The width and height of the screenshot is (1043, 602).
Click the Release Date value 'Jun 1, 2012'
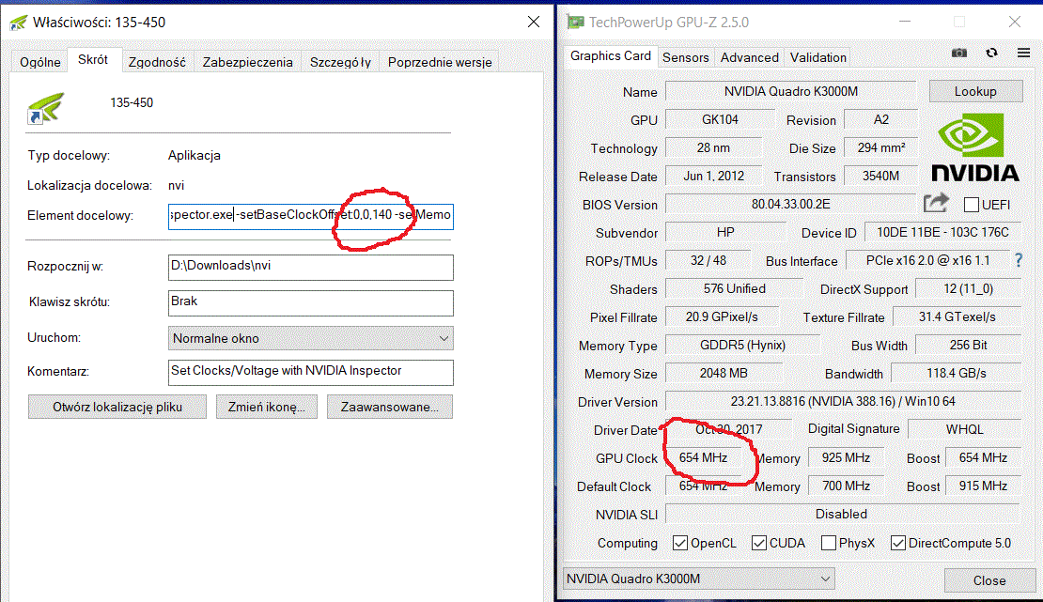[x=713, y=176]
